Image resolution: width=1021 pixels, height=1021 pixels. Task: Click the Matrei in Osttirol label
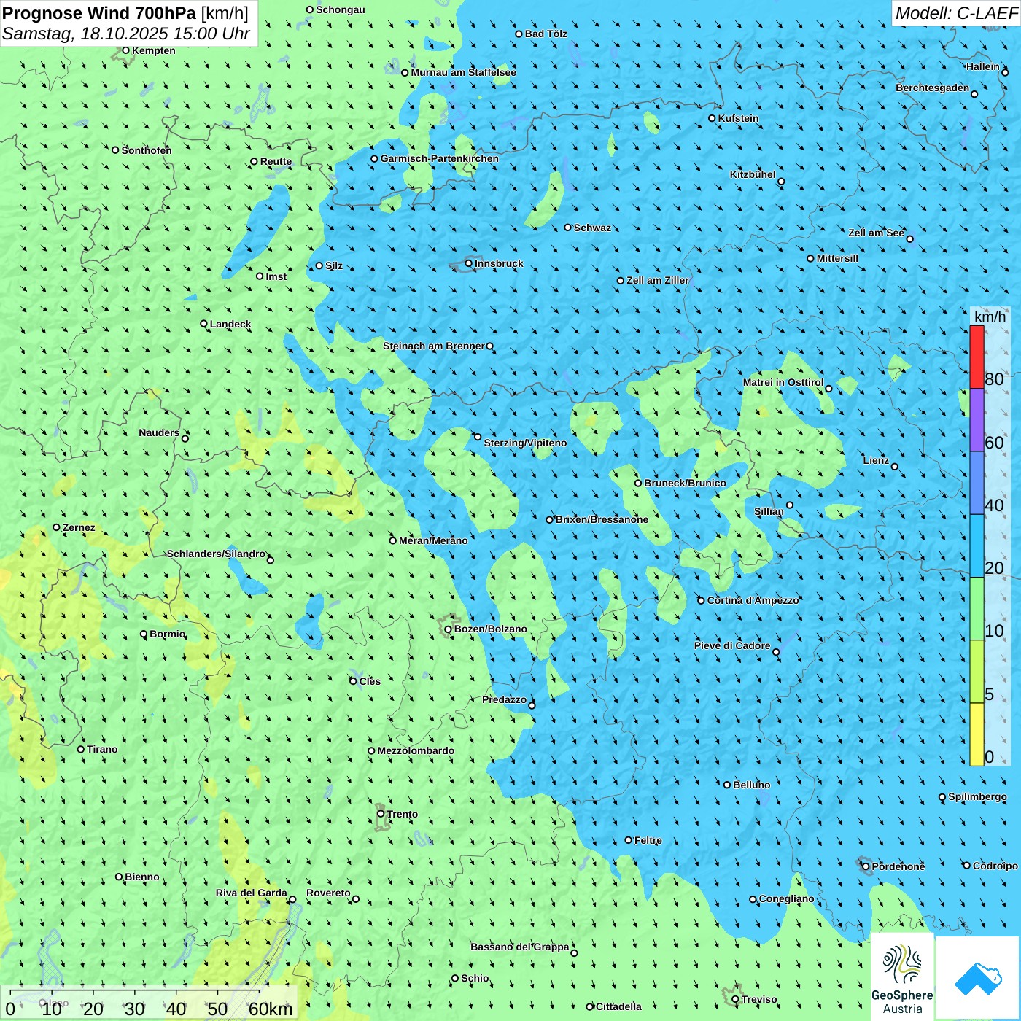click(x=783, y=382)
